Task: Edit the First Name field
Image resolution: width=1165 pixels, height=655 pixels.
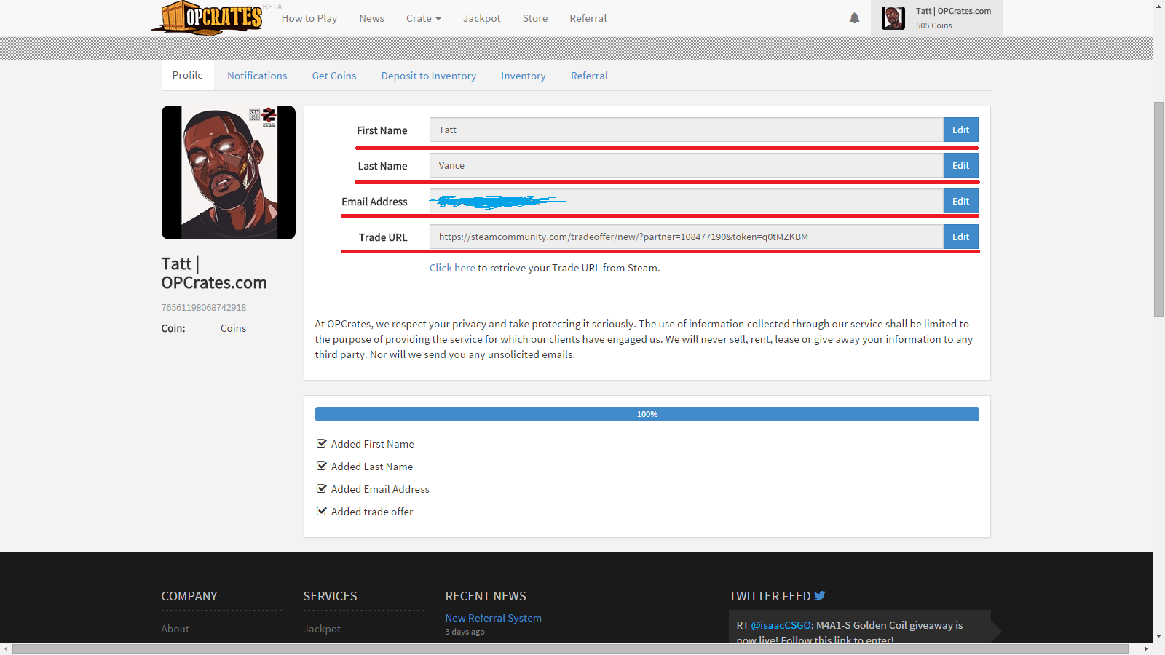Action: tap(961, 130)
